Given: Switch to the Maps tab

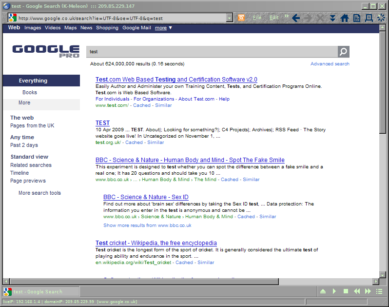Looking at the screenshot, I should point(71,28).
